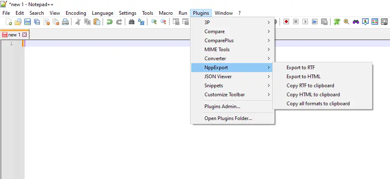This screenshot has height=179, width=390.
Task: Click the New file toolbar icon
Action: pyautogui.click(x=9, y=22)
